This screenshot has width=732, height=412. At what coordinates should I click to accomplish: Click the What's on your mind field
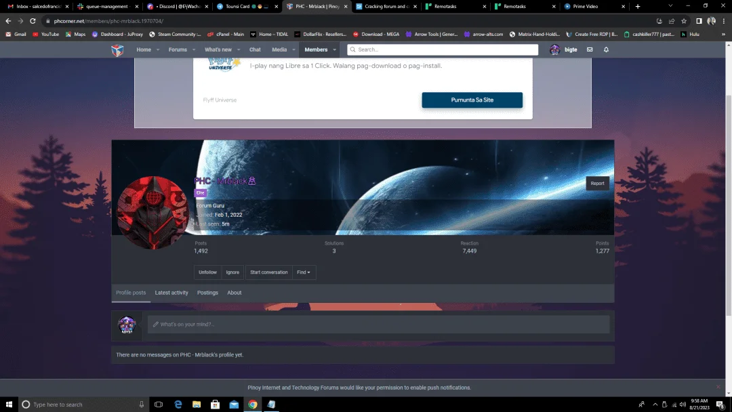[379, 325]
